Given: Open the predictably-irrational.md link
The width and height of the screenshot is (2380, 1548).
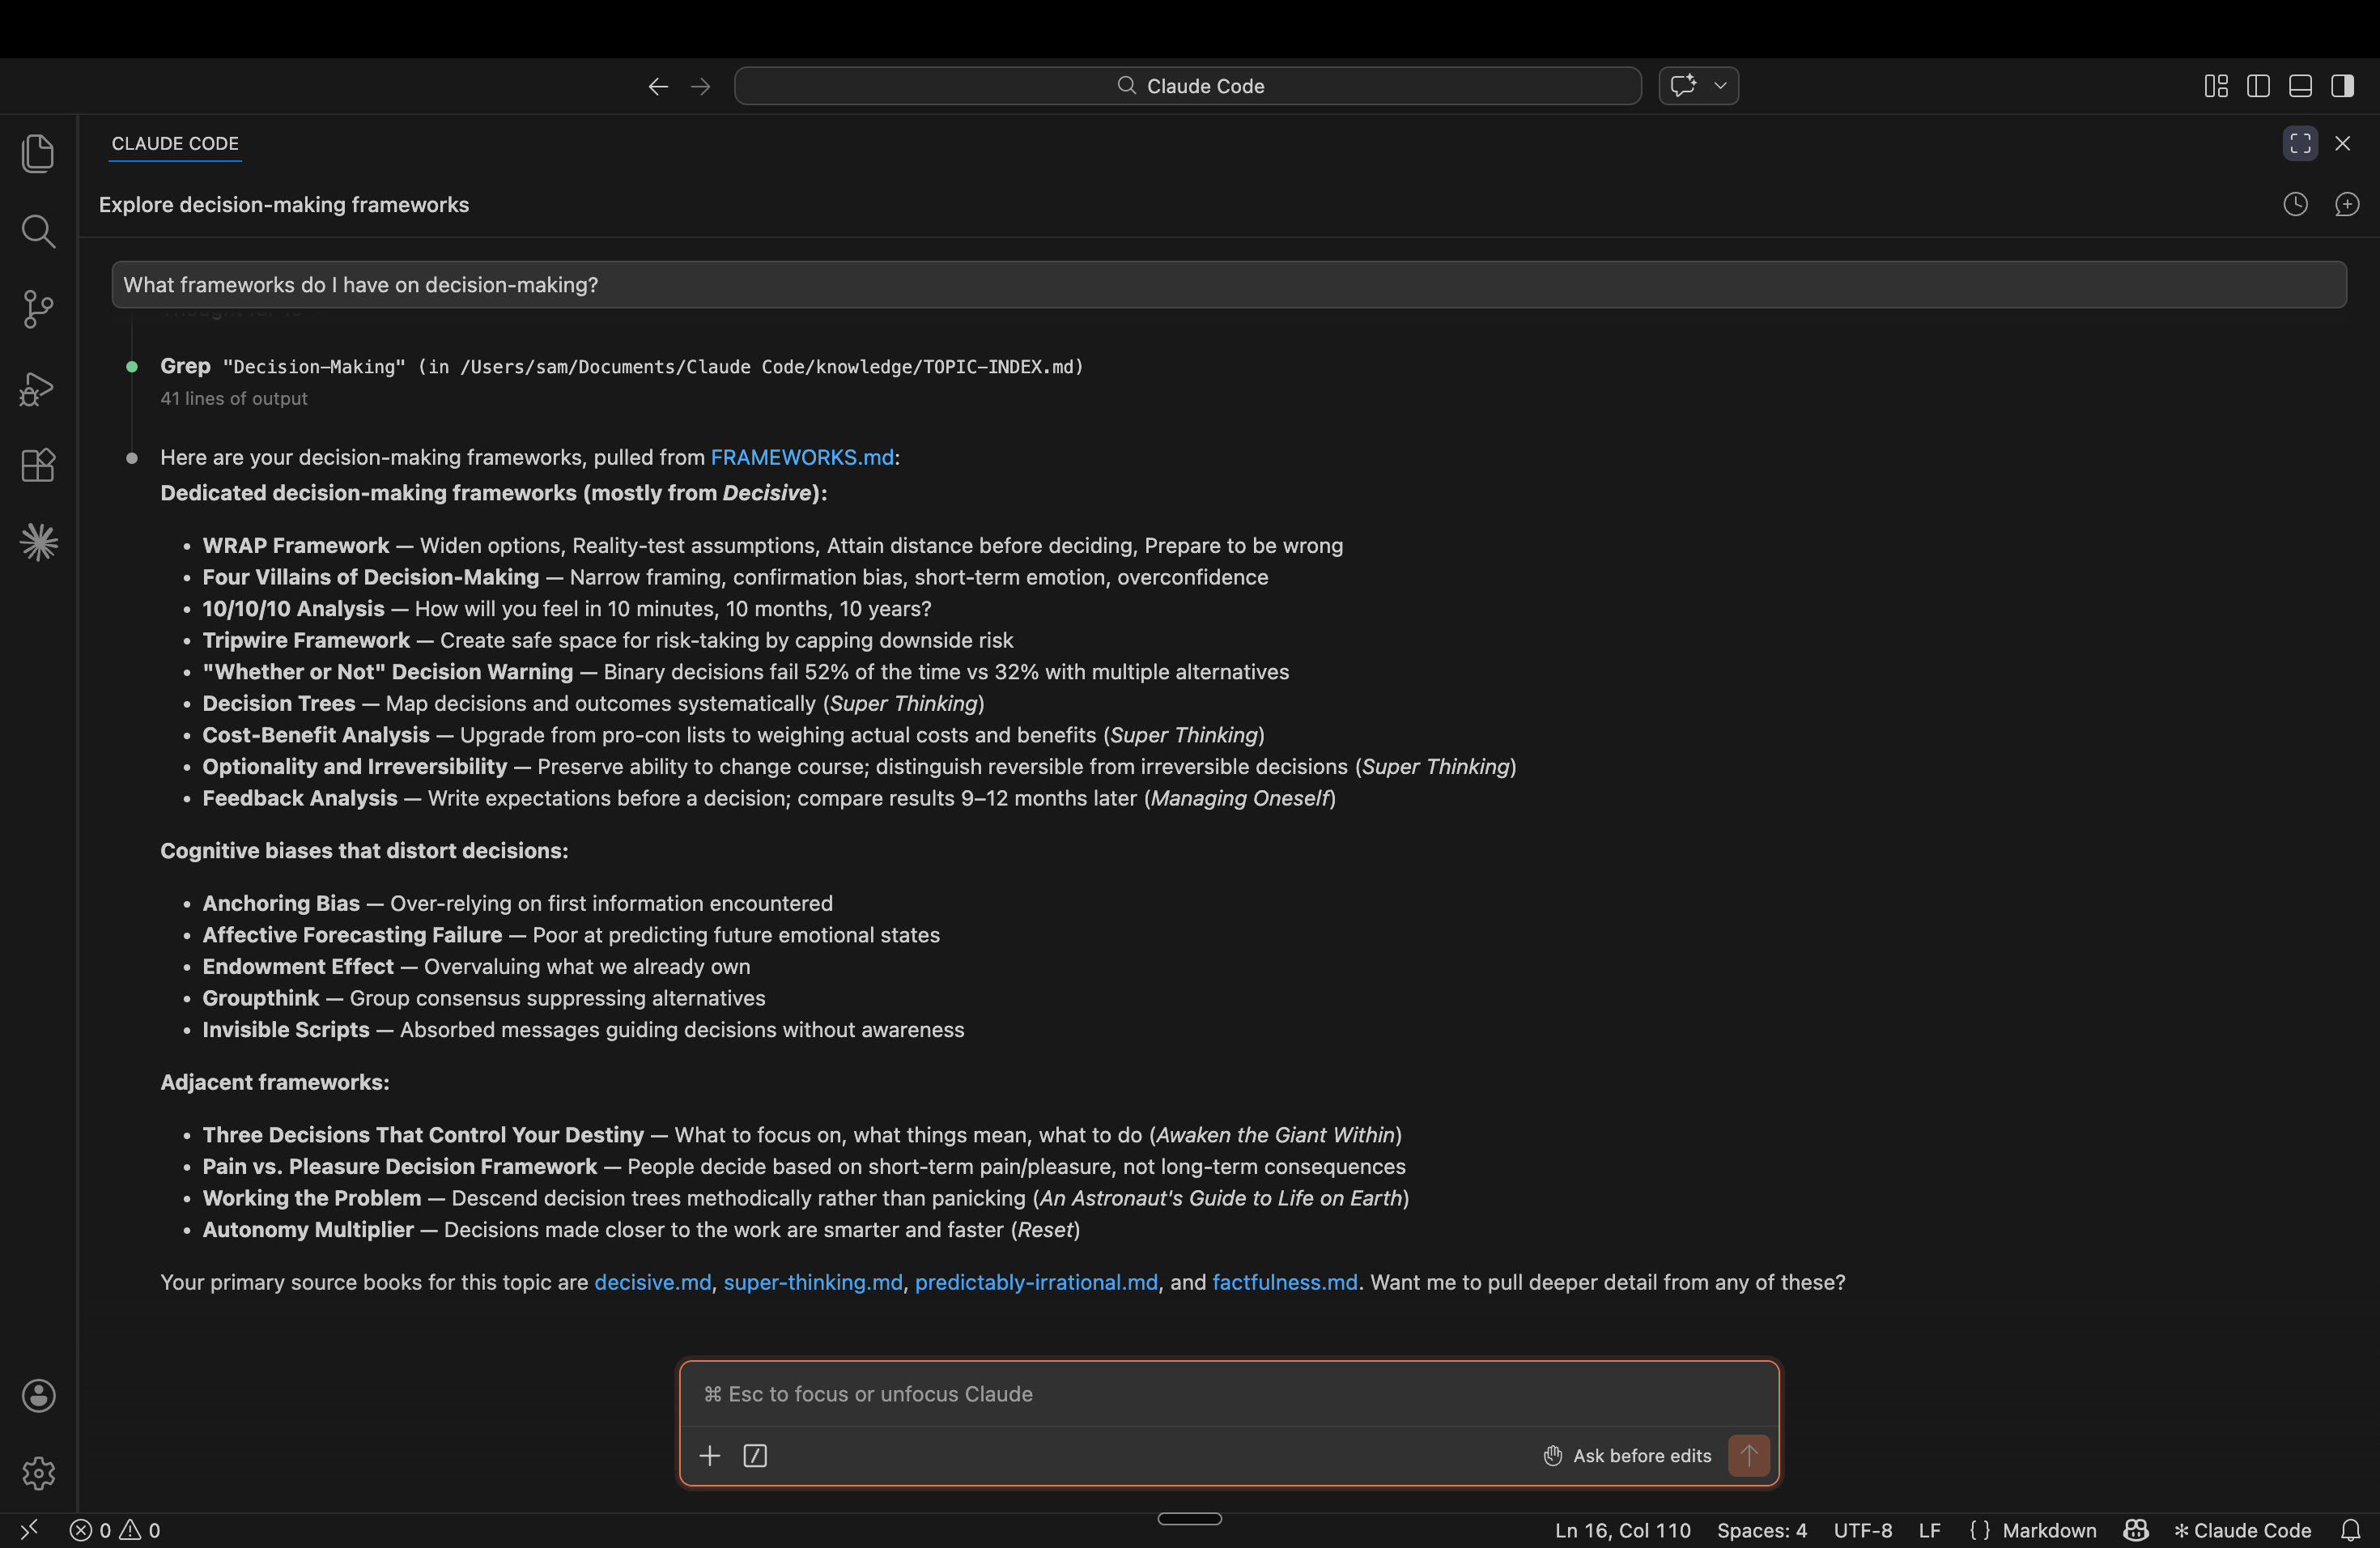Looking at the screenshot, I should [1035, 1282].
